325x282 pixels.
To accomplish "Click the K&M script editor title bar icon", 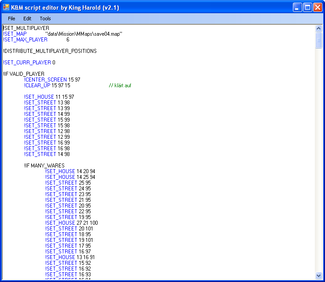I will [6, 7].
